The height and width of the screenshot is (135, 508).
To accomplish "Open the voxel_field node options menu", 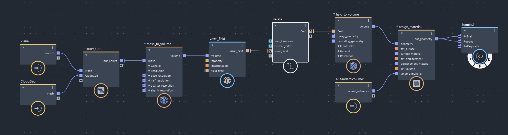I will coord(242,45).
